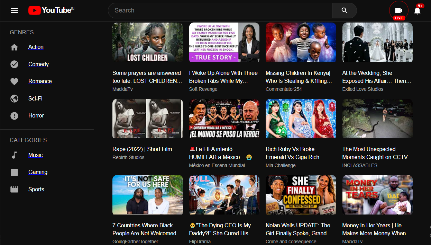Image resolution: width=431 pixels, height=245 pixels.
Task: Click title At the Wedding, She Exposed His Affair
Action: (377, 77)
